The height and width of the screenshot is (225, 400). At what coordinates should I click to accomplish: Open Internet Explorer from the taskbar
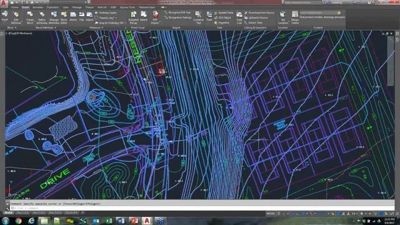[31, 221]
